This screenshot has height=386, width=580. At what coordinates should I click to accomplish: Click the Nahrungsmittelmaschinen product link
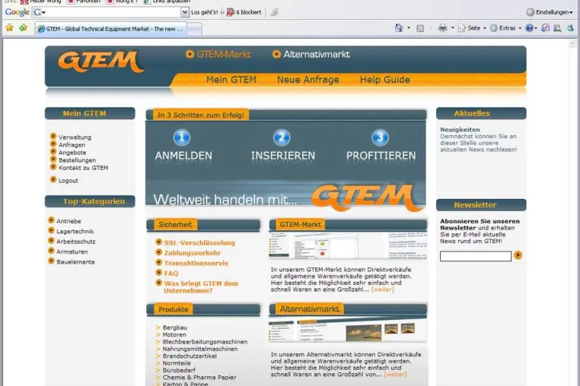click(200, 349)
